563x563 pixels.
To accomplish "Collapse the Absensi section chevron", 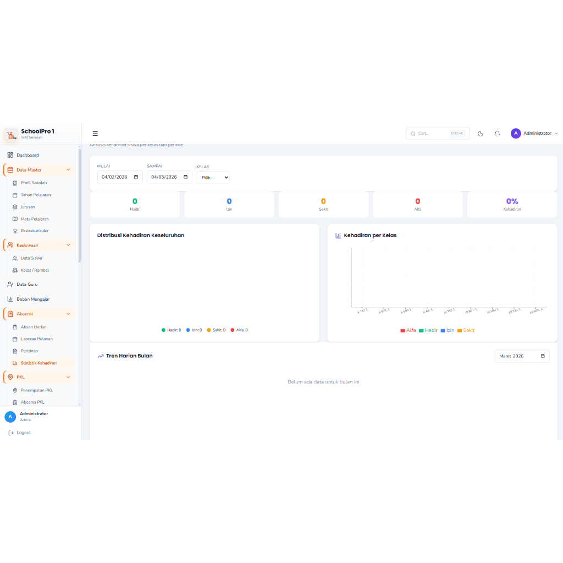I will (68, 314).
